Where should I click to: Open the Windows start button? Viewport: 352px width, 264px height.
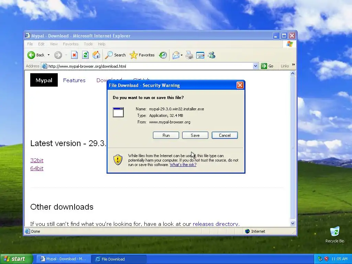(x=16, y=259)
